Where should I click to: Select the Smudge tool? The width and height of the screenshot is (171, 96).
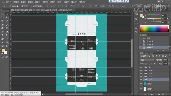click(2, 35)
